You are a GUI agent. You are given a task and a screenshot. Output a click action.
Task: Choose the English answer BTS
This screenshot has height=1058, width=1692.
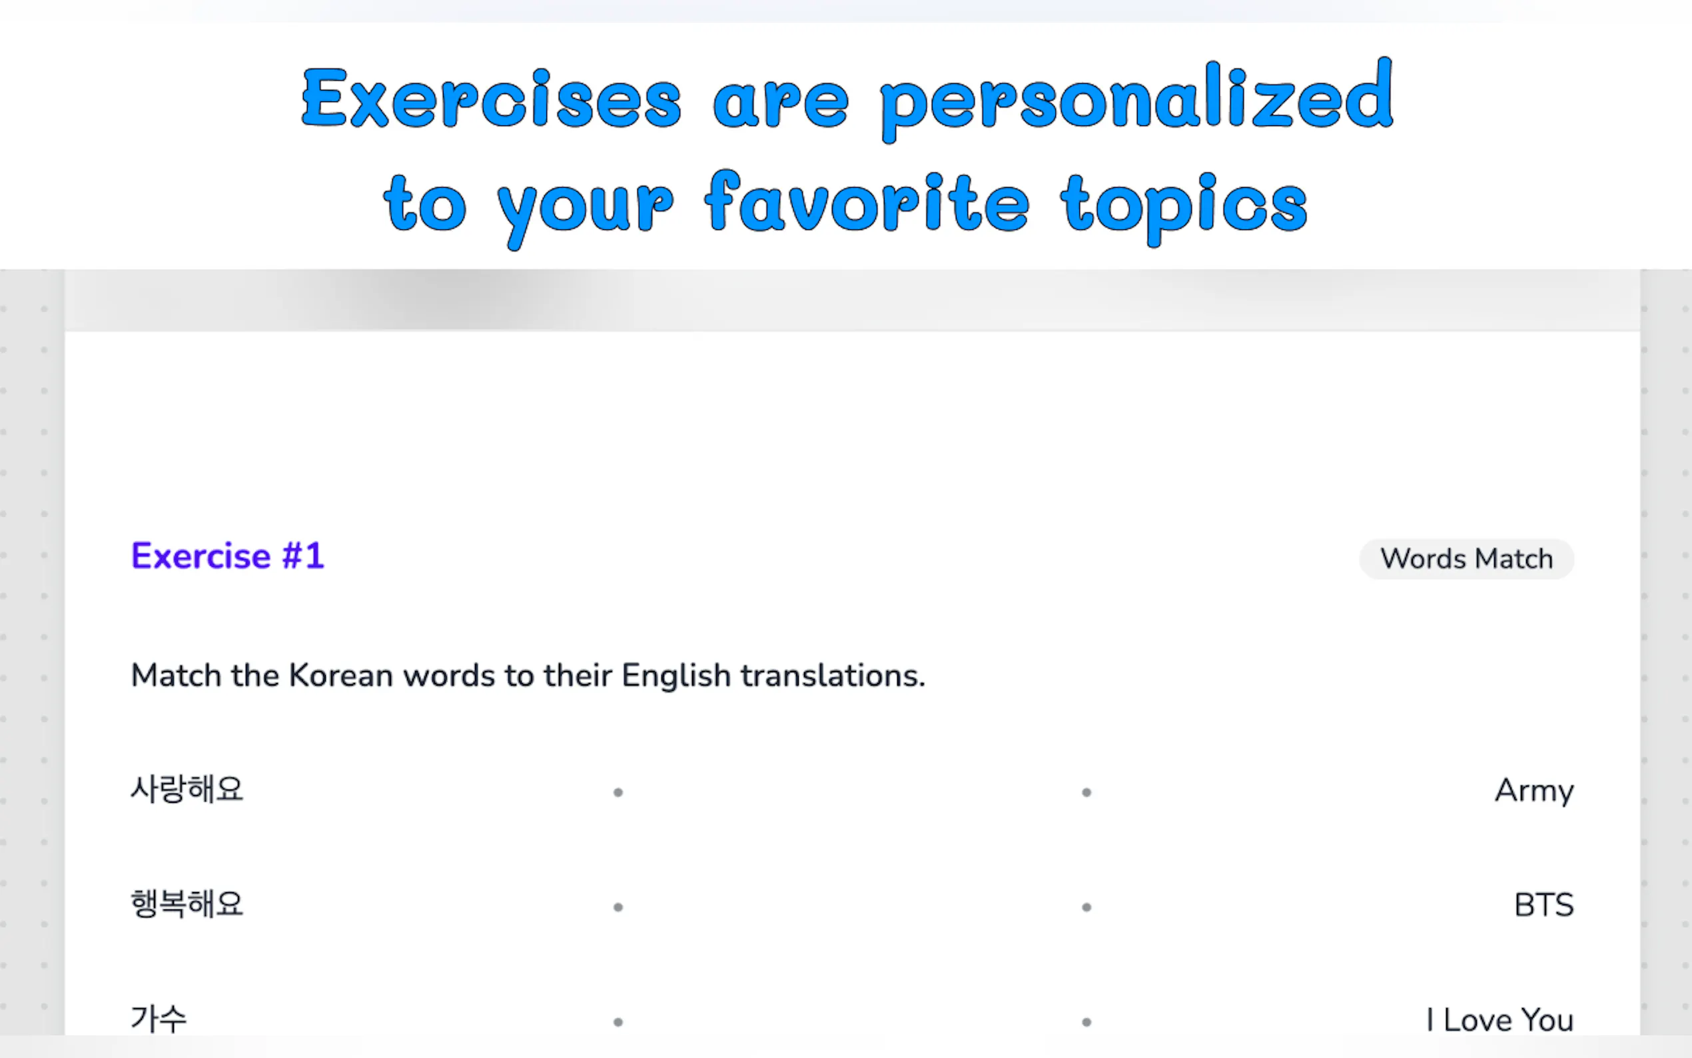click(1543, 905)
